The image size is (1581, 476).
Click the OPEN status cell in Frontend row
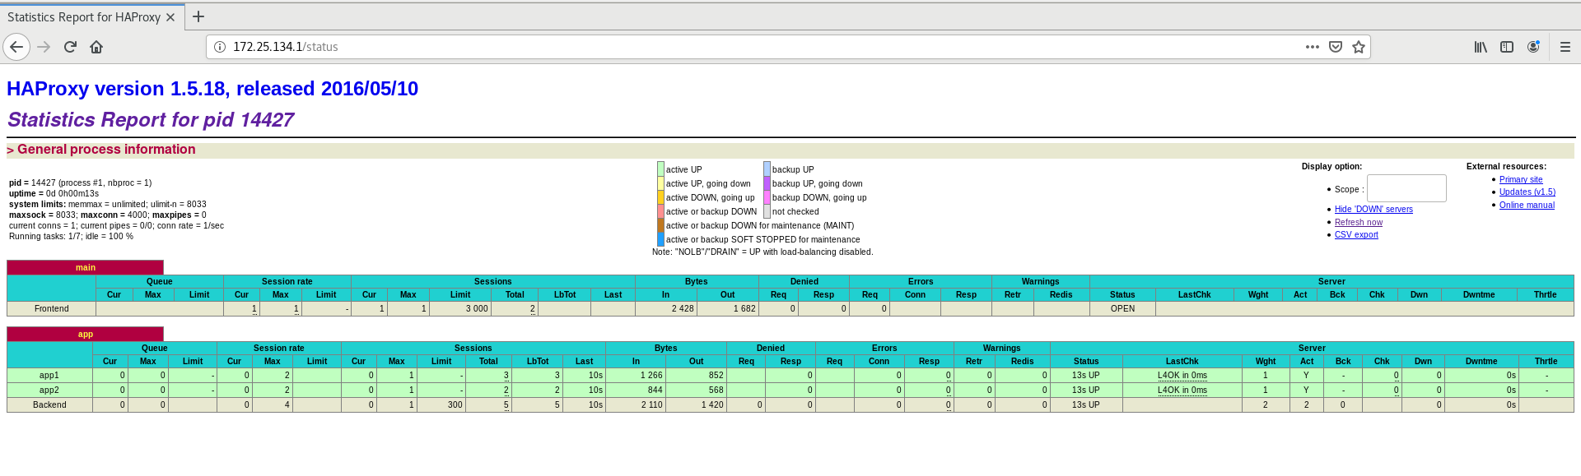tap(1122, 308)
